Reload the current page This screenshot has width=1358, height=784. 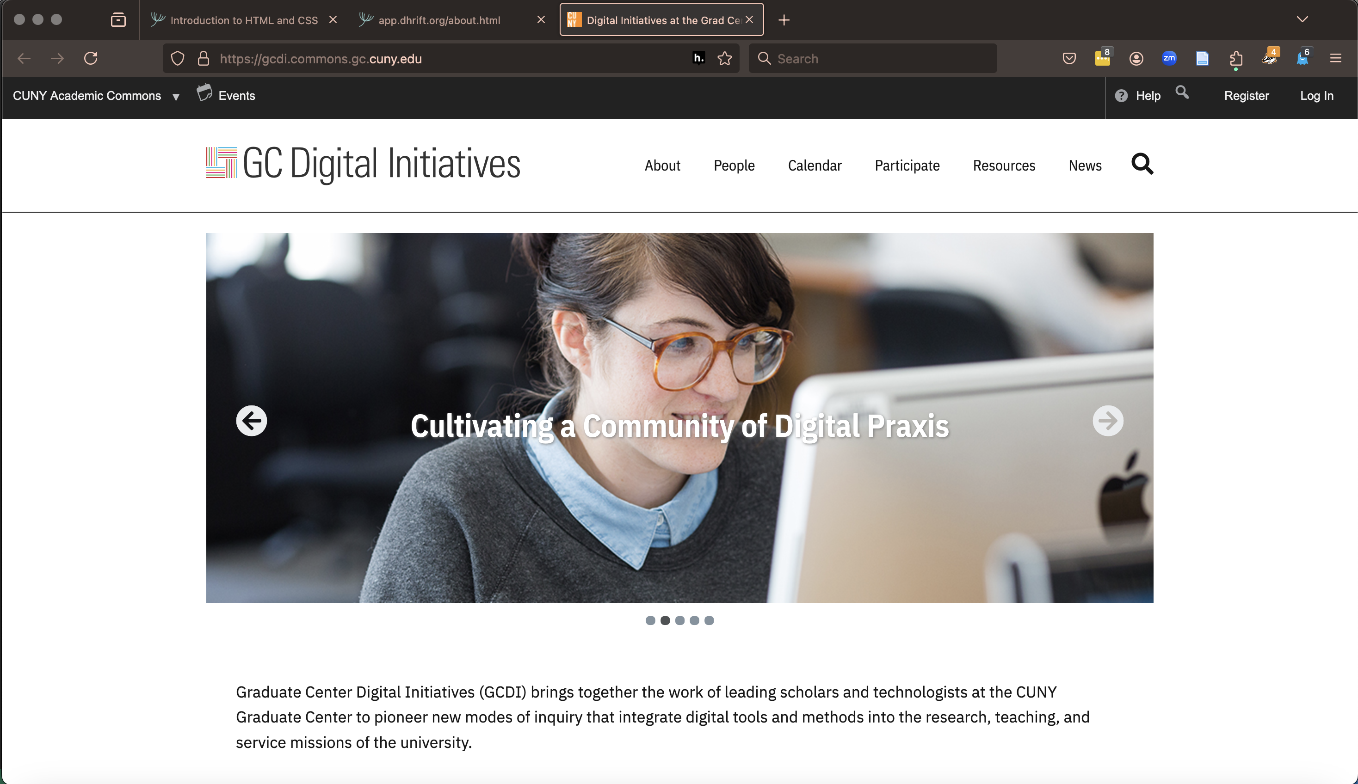(91, 58)
